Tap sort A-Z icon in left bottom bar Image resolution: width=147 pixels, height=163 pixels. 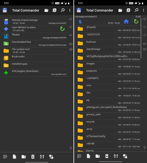pyautogui.click(x=42, y=157)
